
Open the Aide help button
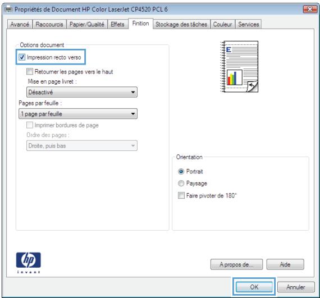285,264
